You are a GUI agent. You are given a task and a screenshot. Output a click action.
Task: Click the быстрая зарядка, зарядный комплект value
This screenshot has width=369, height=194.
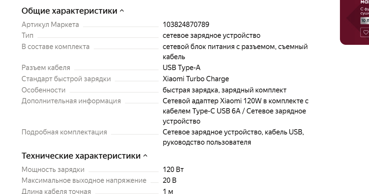coord(224,90)
